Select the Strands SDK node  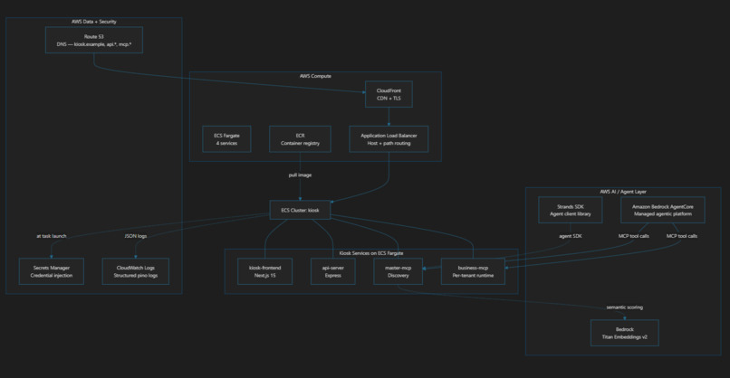click(x=571, y=210)
